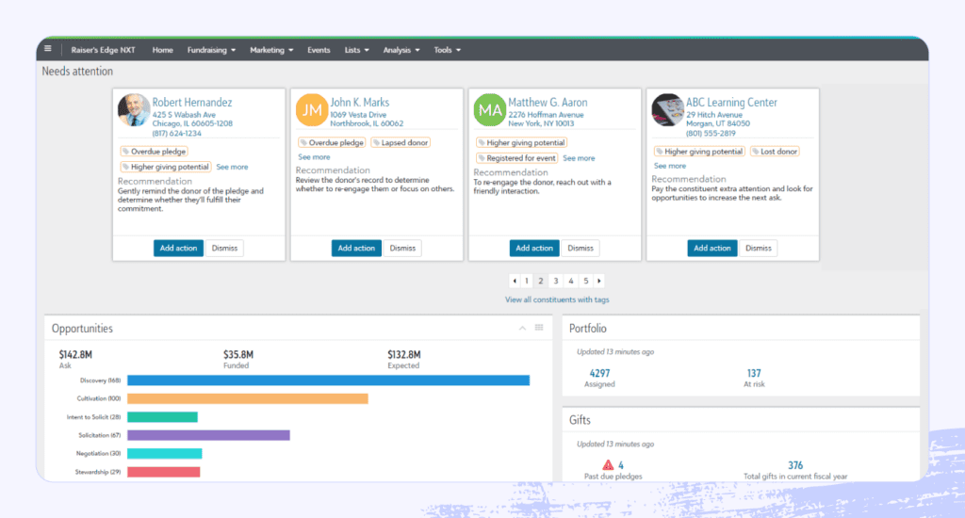Click the $142.8M Ask amount
This screenshot has height=518, width=965.
tap(75, 354)
